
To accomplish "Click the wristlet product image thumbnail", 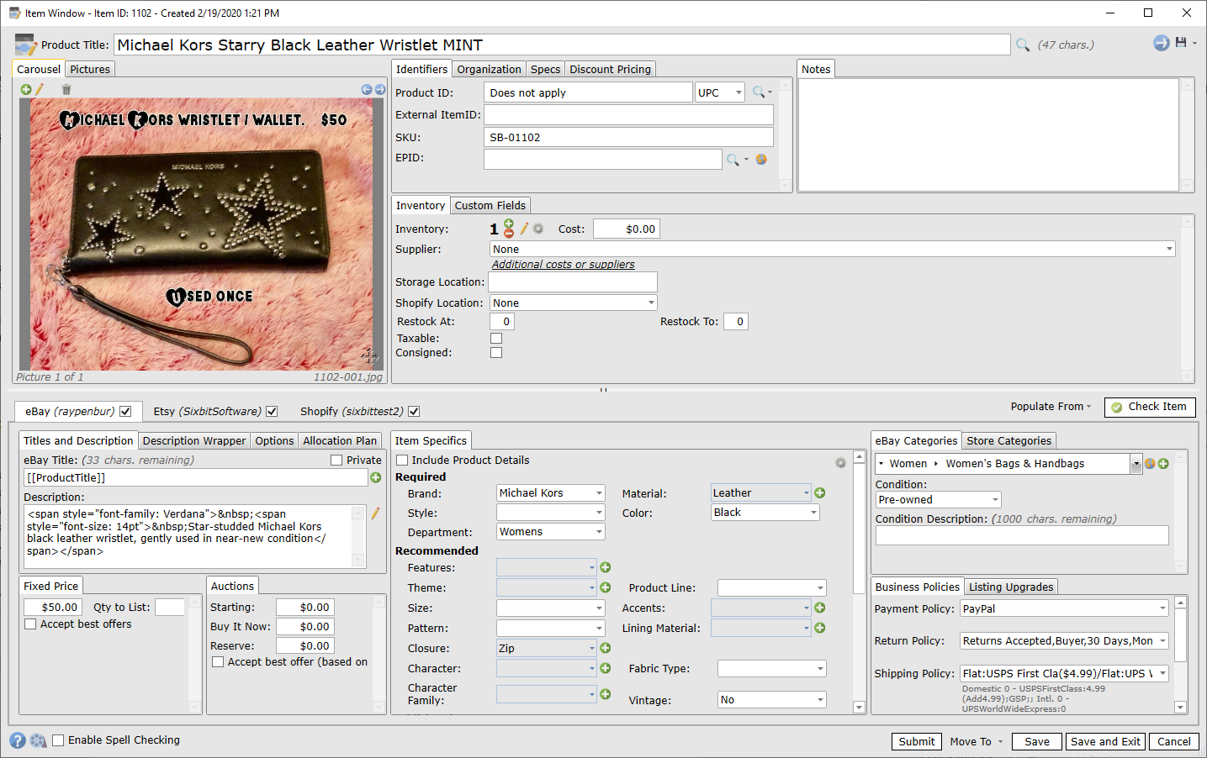I will point(201,234).
